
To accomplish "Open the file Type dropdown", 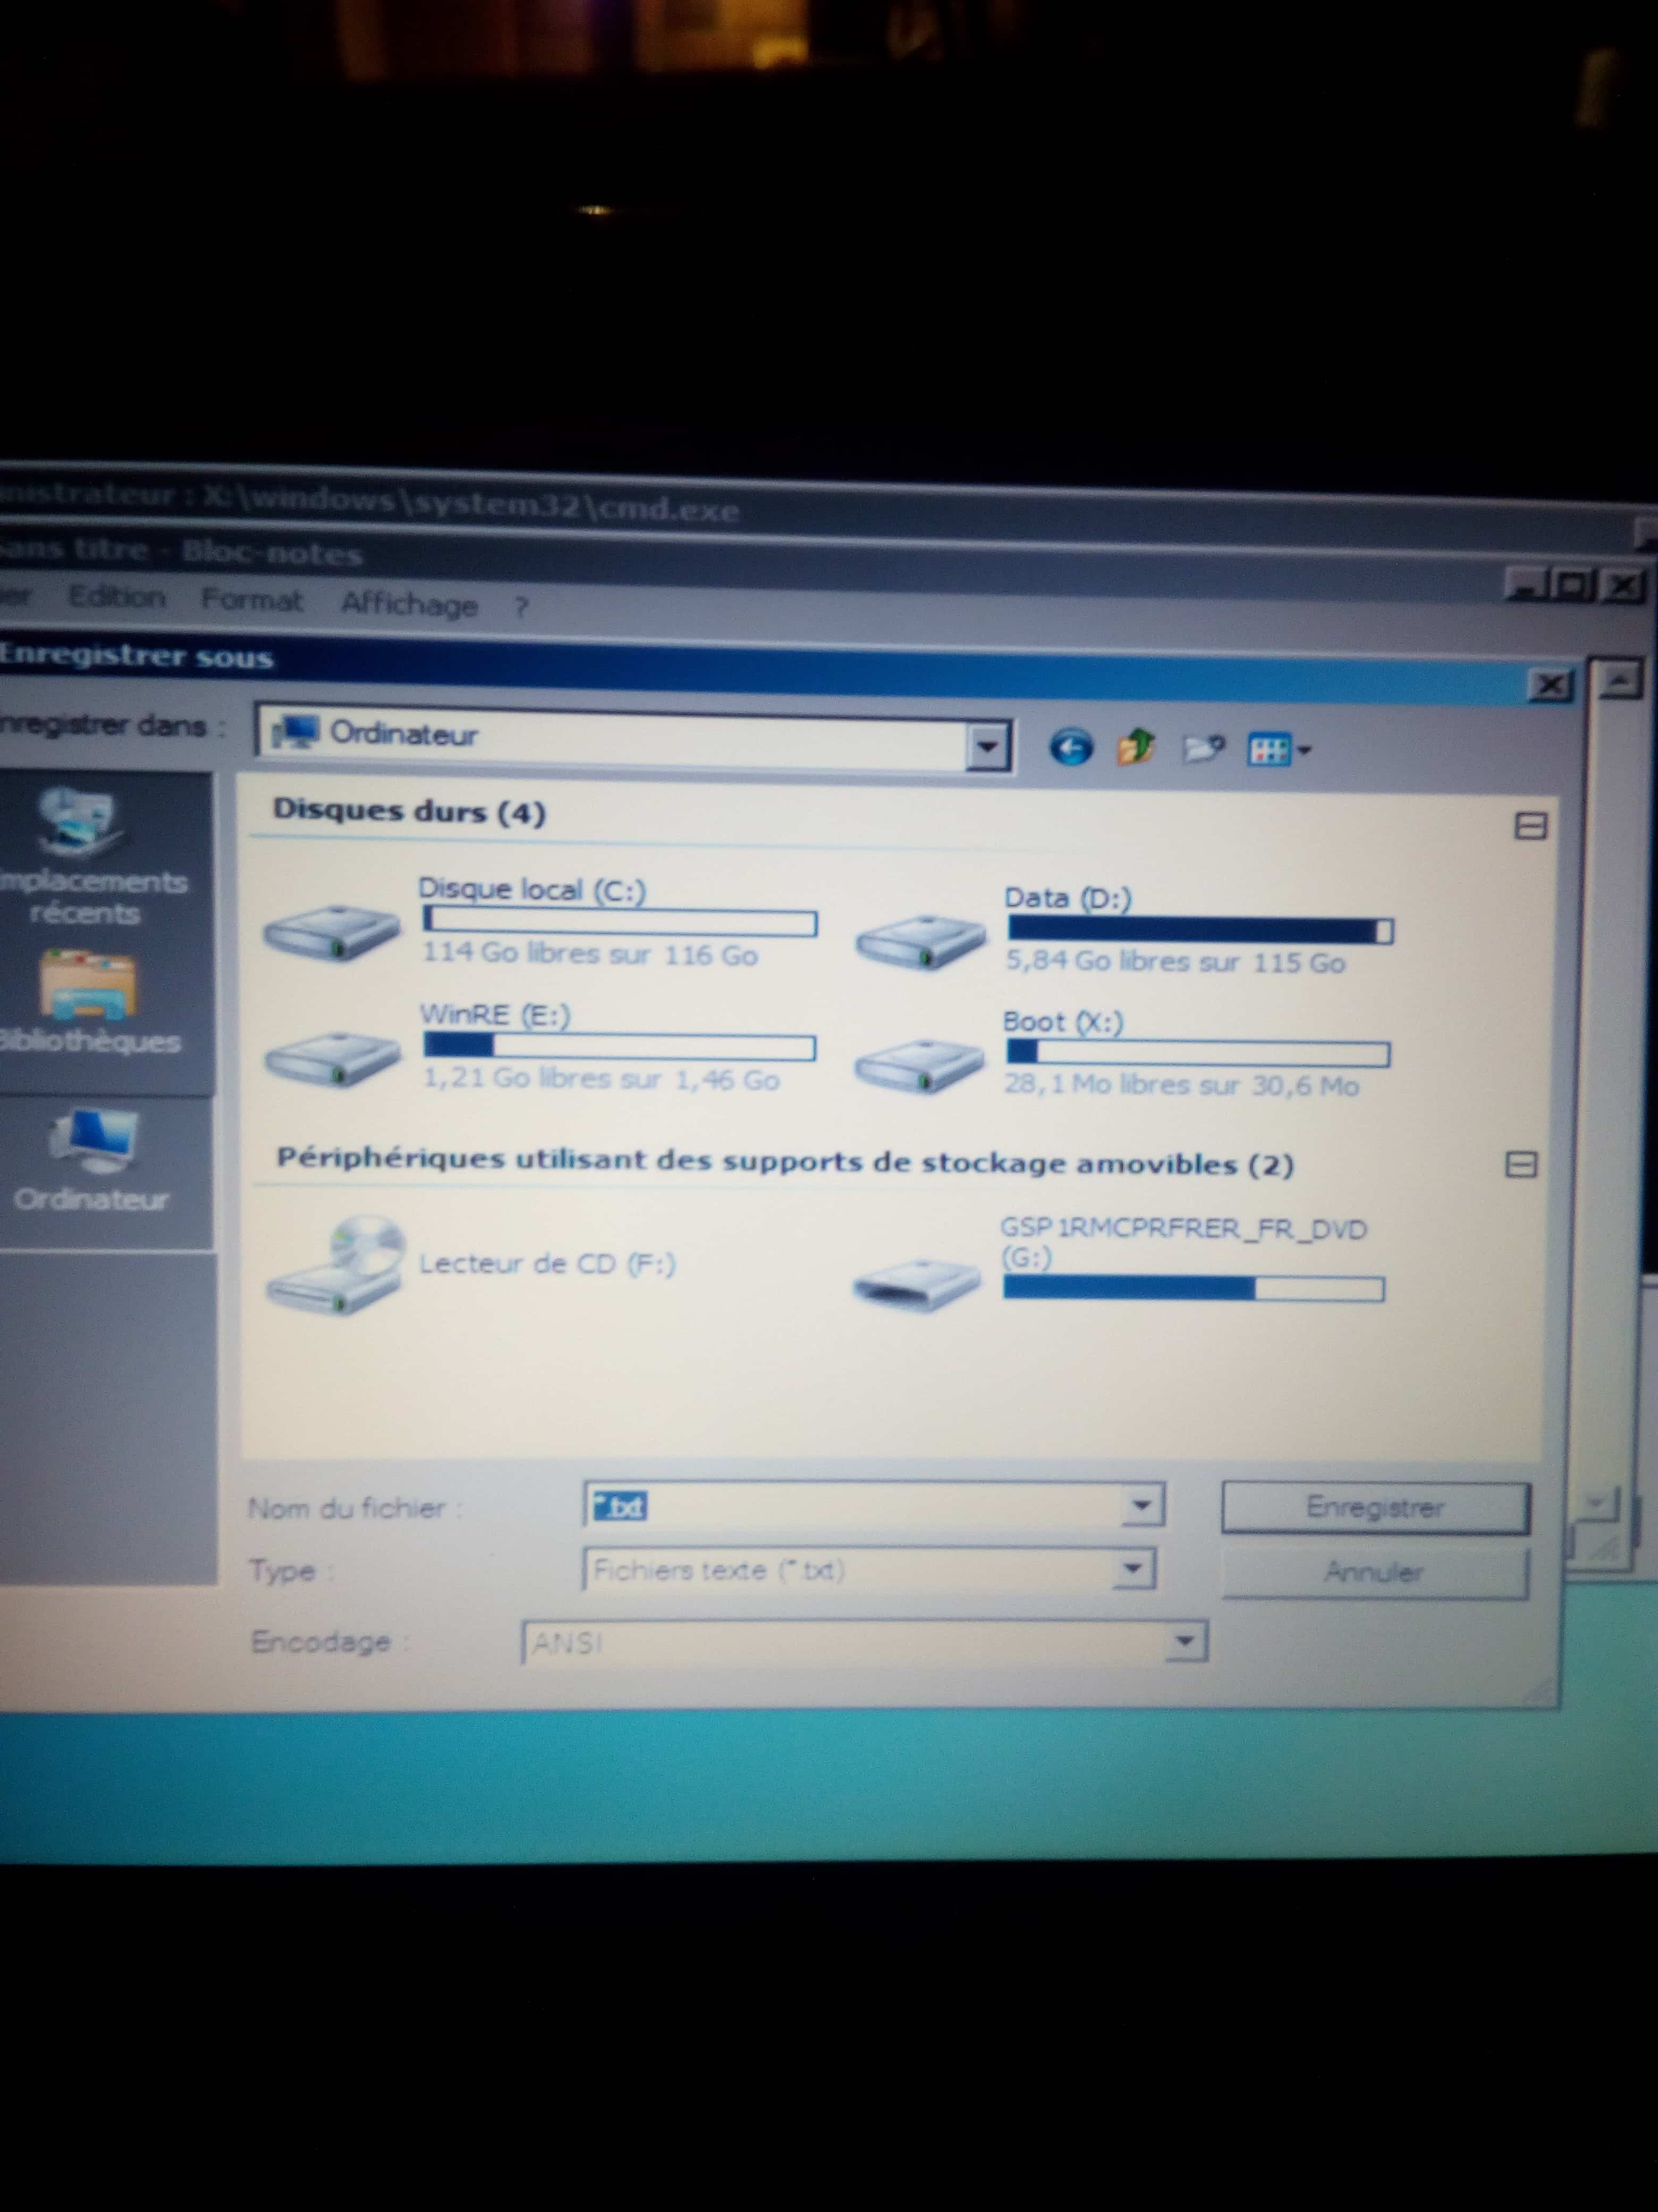I will 1132,1568.
